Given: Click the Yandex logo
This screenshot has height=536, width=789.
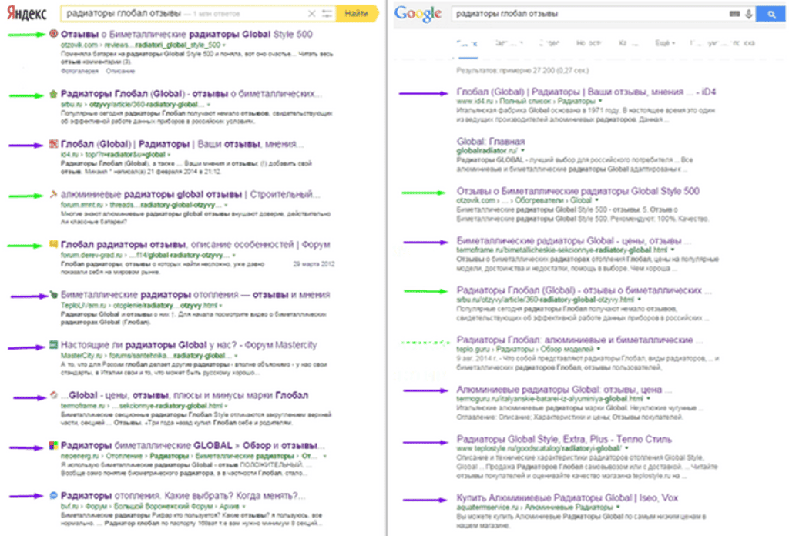Looking at the screenshot, I should pyautogui.click(x=27, y=14).
